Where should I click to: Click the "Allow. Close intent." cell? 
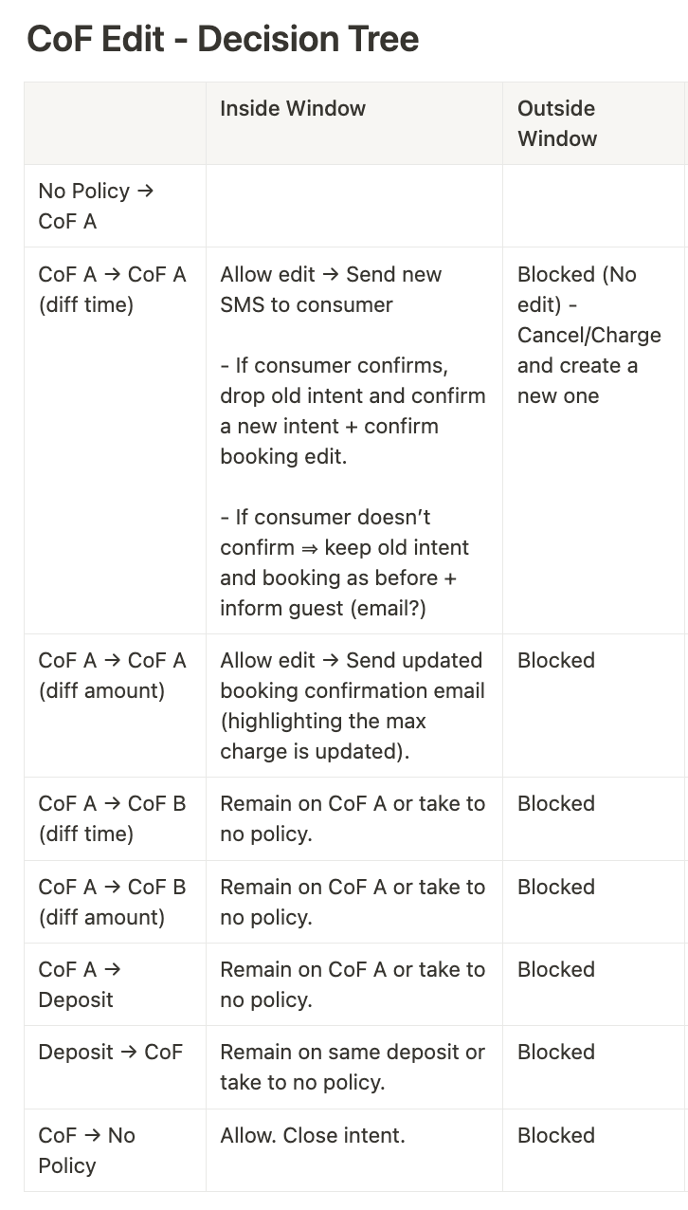pos(312,1135)
